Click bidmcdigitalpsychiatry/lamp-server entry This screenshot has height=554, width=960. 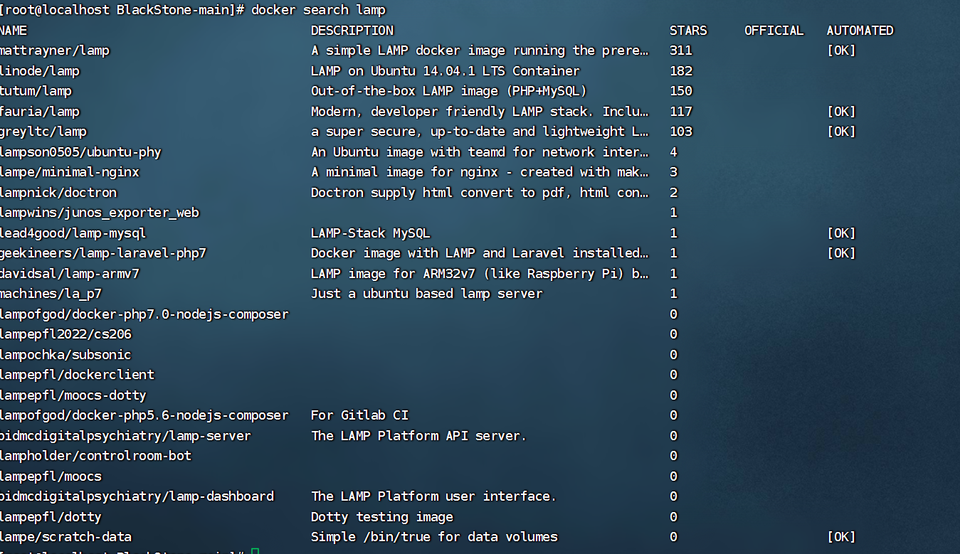coord(126,436)
